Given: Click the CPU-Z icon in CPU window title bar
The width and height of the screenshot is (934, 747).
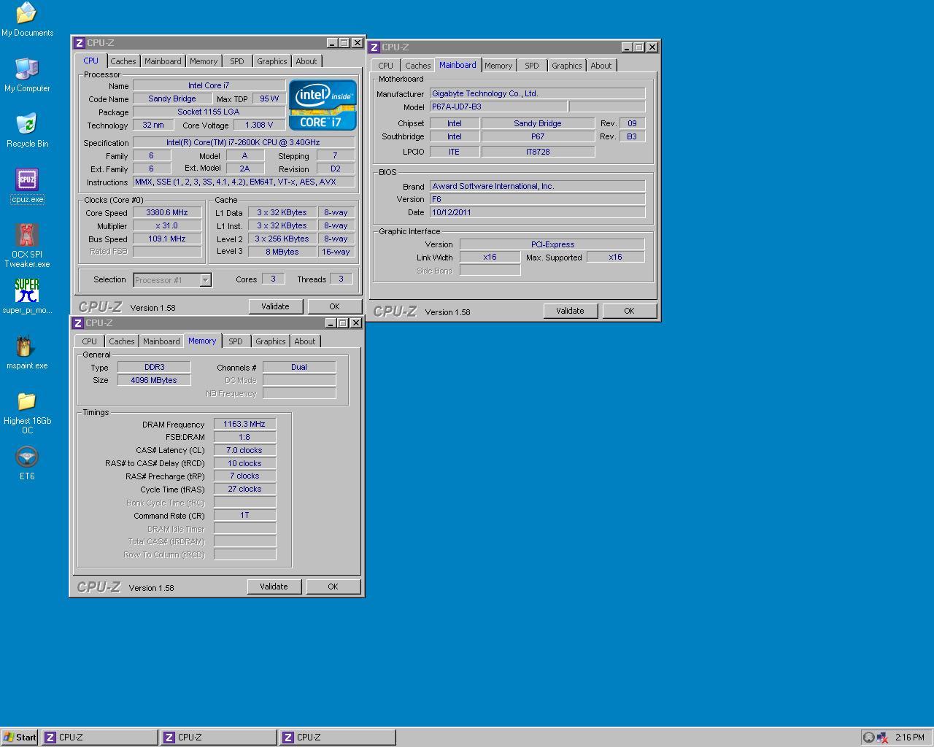Looking at the screenshot, I should [x=80, y=43].
